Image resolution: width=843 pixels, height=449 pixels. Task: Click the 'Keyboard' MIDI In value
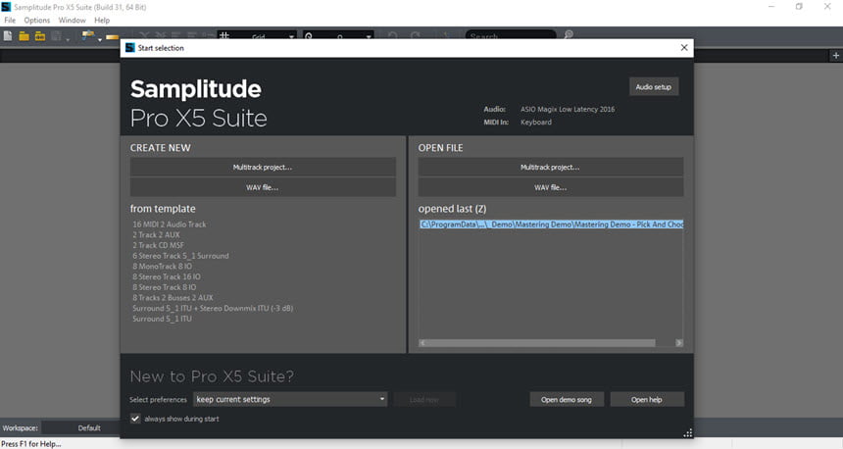pyautogui.click(x=536, y=123)
